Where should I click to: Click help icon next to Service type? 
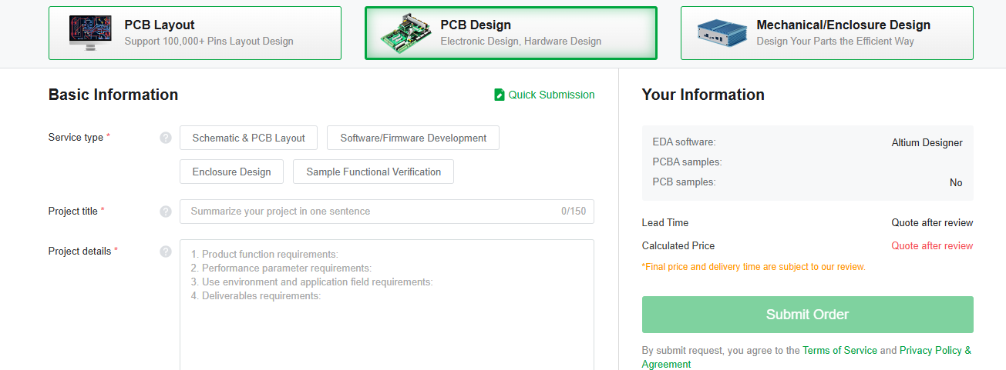(x=166, y=138)
